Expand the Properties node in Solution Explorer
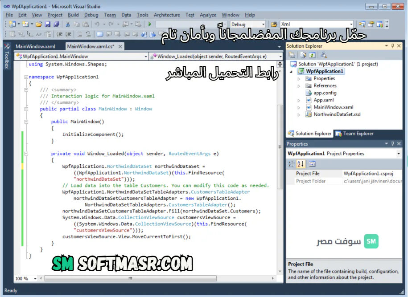Image resolution: width=408 pixels, height=297 pixels. (299, 79)
